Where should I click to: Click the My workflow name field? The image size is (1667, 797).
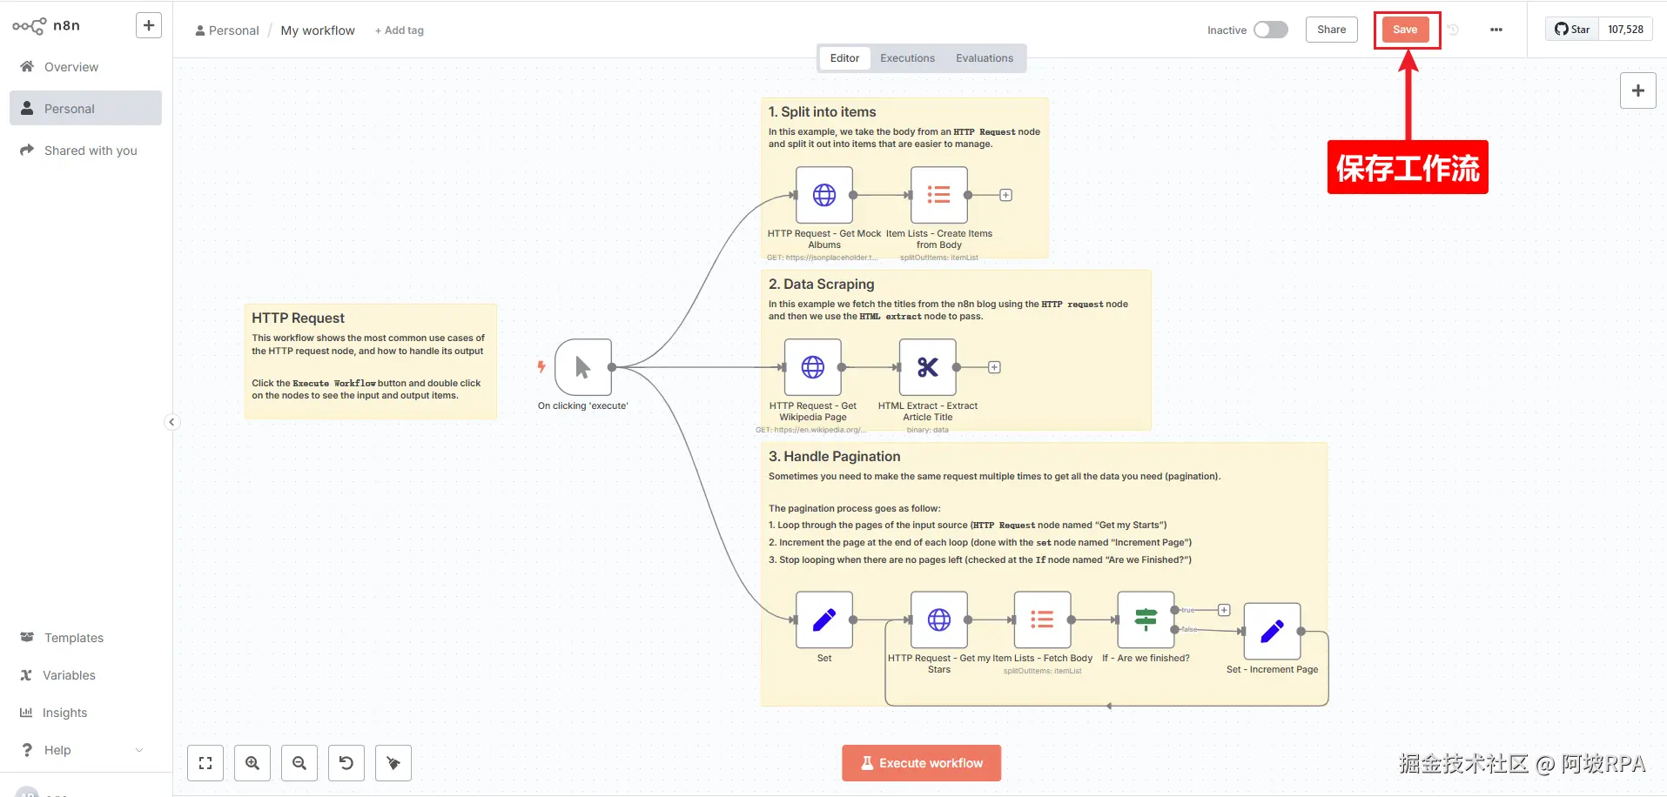pyautogui.click(x=318, y=30)
